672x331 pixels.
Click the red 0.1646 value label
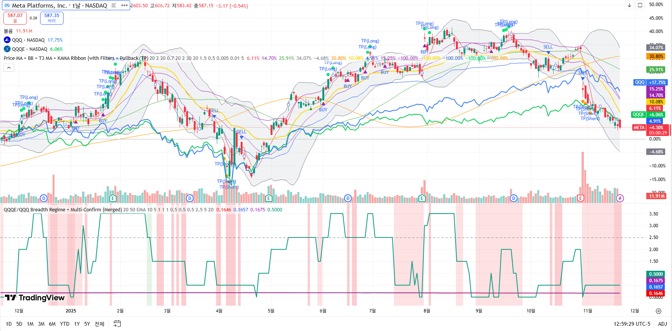click(x=656, y=294)
